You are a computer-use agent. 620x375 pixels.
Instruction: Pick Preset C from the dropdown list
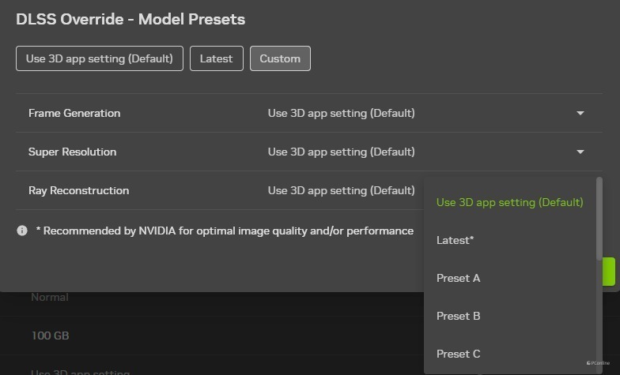[458, 354]
